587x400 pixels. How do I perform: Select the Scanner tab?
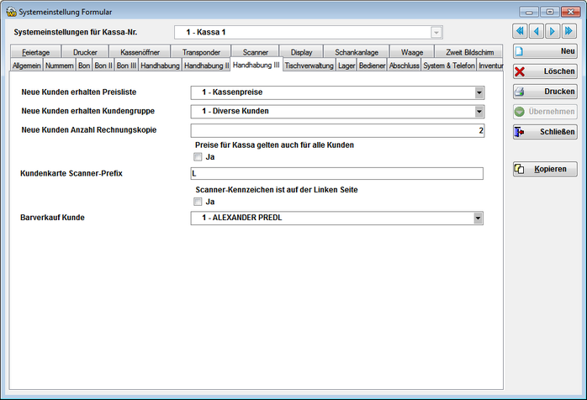click(256, 52)
